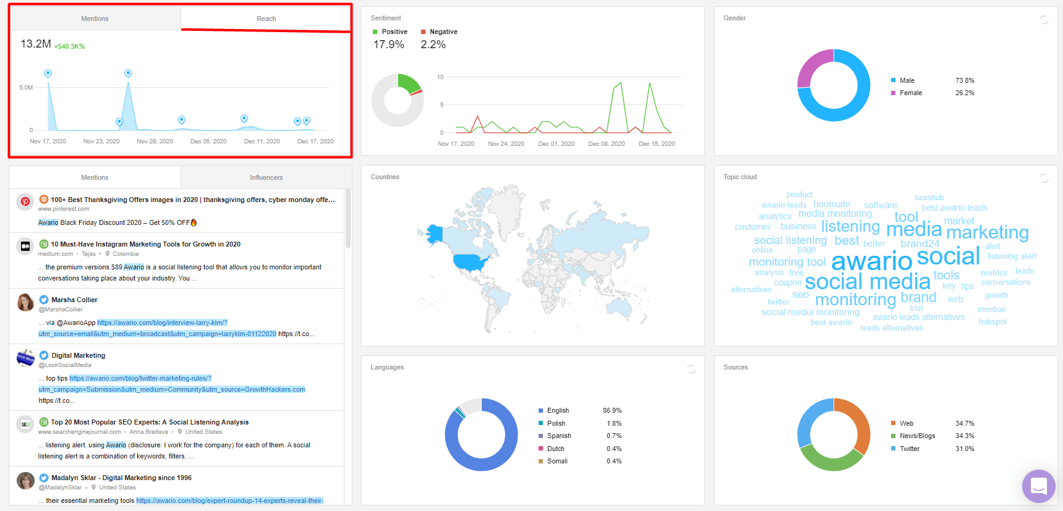The width and height of the screenshot is (1063, 511).
Task: Click hubspot in the topic cloud
Action: pyautogui.click(x=993, y=321)
